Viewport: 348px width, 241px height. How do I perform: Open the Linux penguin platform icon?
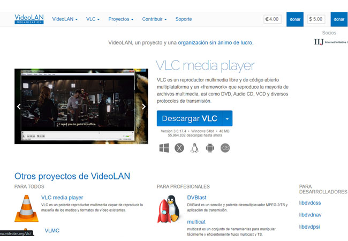click(x=194, y=148)
